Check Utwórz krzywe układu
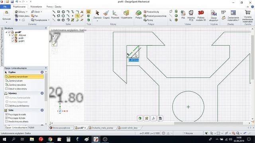Viewport: 255px width, 143px height. [6, 121]
